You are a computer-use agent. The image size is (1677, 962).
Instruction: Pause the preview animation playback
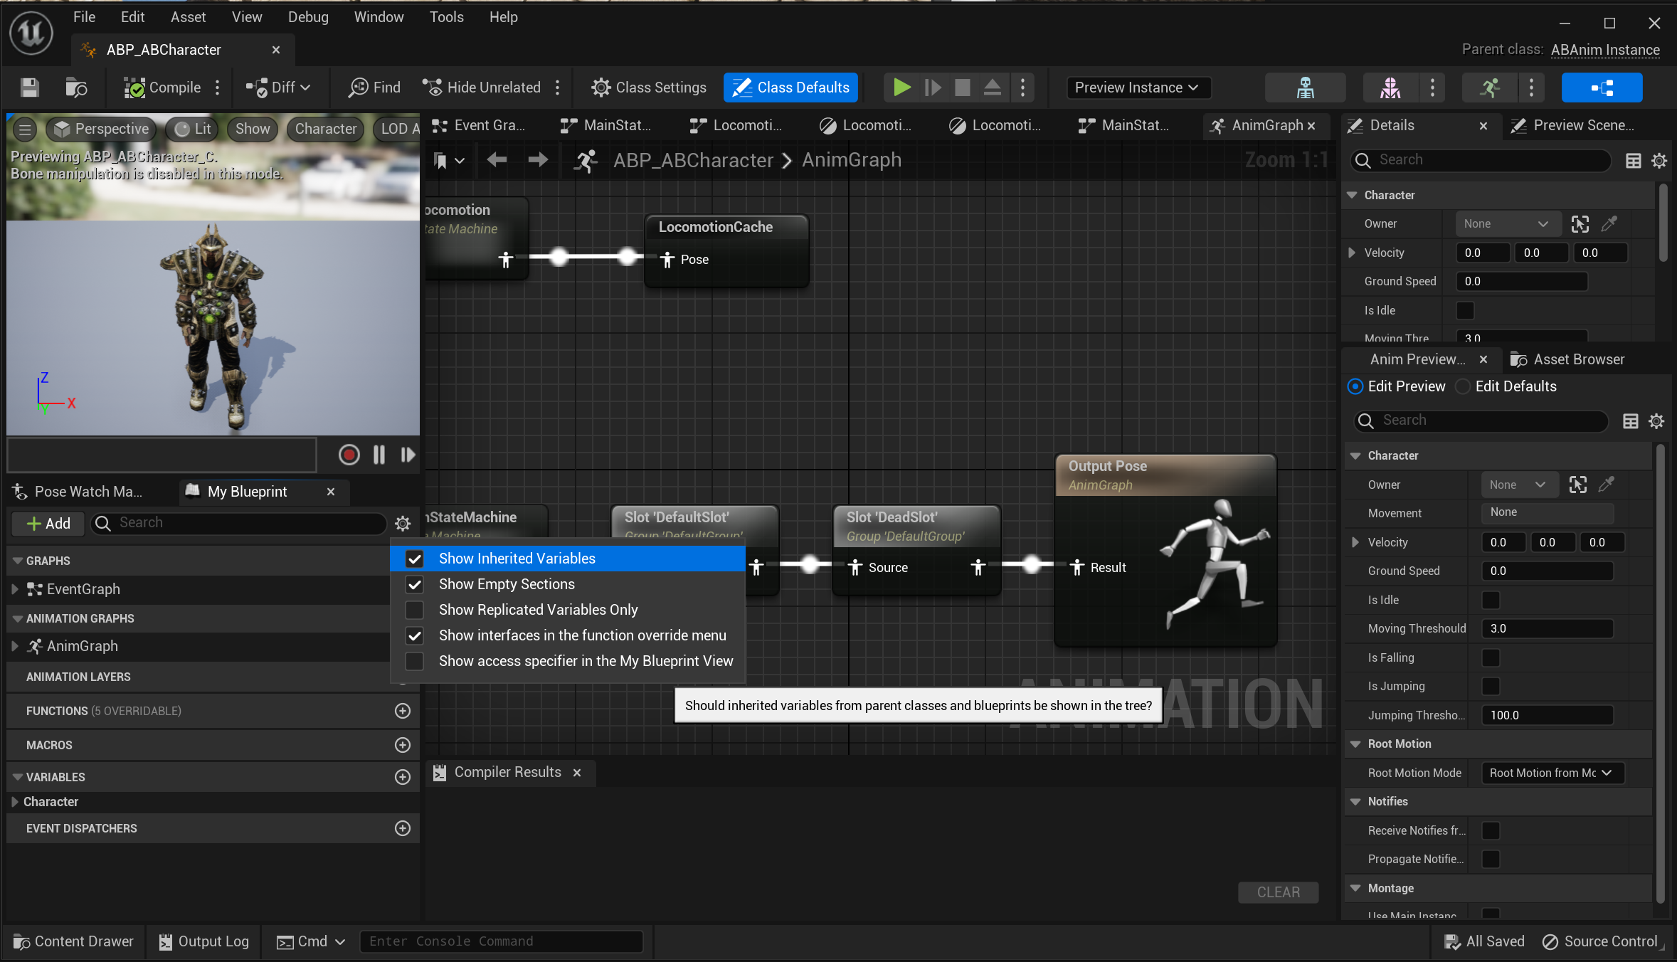[x=379, y=455]
